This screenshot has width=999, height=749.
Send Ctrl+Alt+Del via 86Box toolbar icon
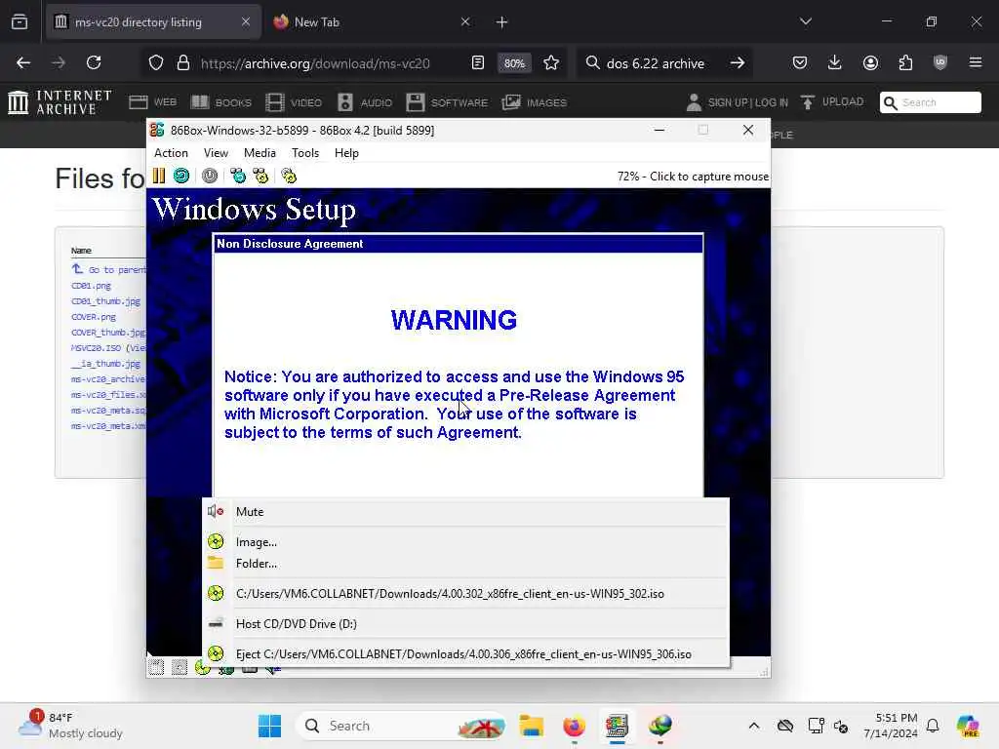pos(238,176)
